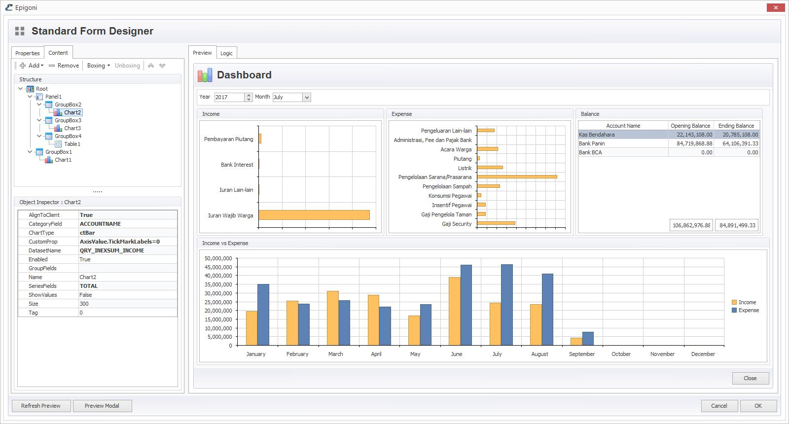Click the Ending Balance total 84,891,499.33
The image size is (789, 424).
(737, 225)
